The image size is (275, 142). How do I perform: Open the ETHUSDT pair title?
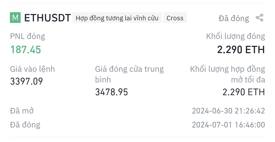(x=48, y=18)
